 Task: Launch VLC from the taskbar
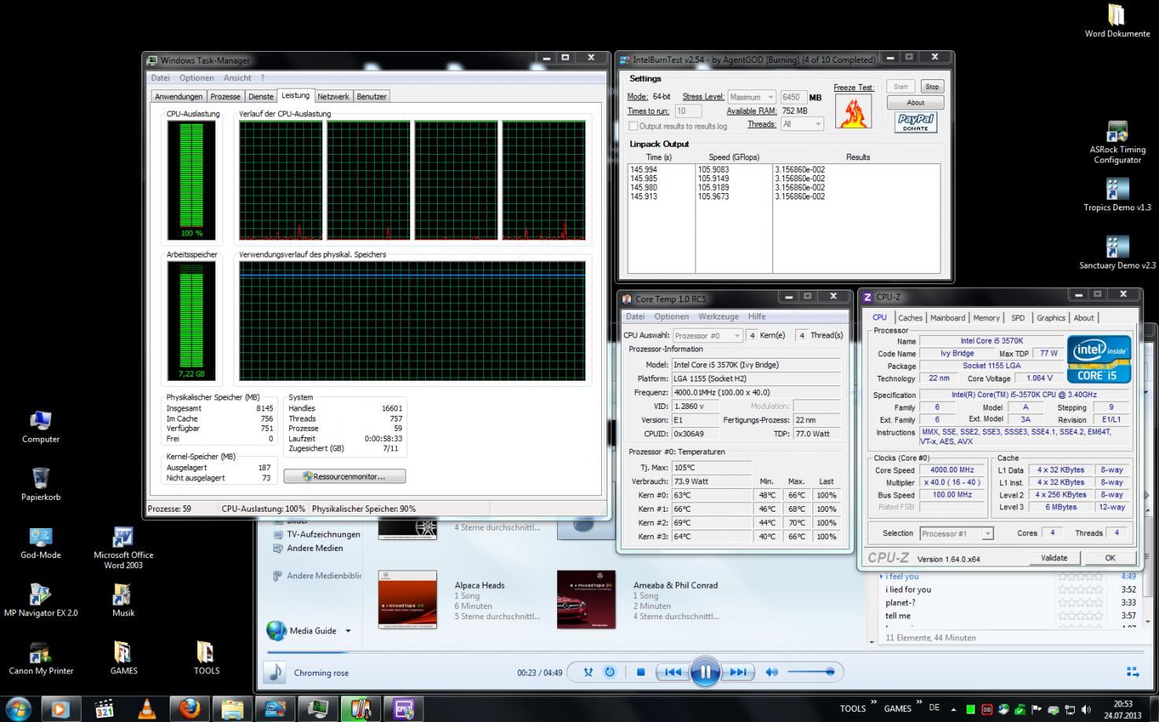click(146, 709)
